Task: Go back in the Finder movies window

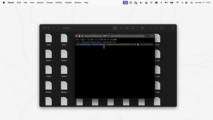Action: tap(55, 28)
